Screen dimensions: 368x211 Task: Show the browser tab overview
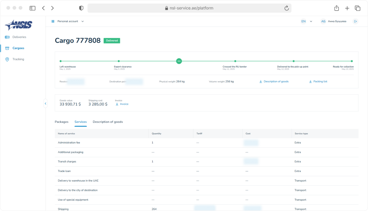click(x=357, y=8)
